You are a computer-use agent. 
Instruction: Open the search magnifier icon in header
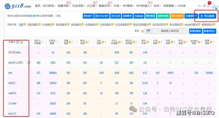[199, 6]
